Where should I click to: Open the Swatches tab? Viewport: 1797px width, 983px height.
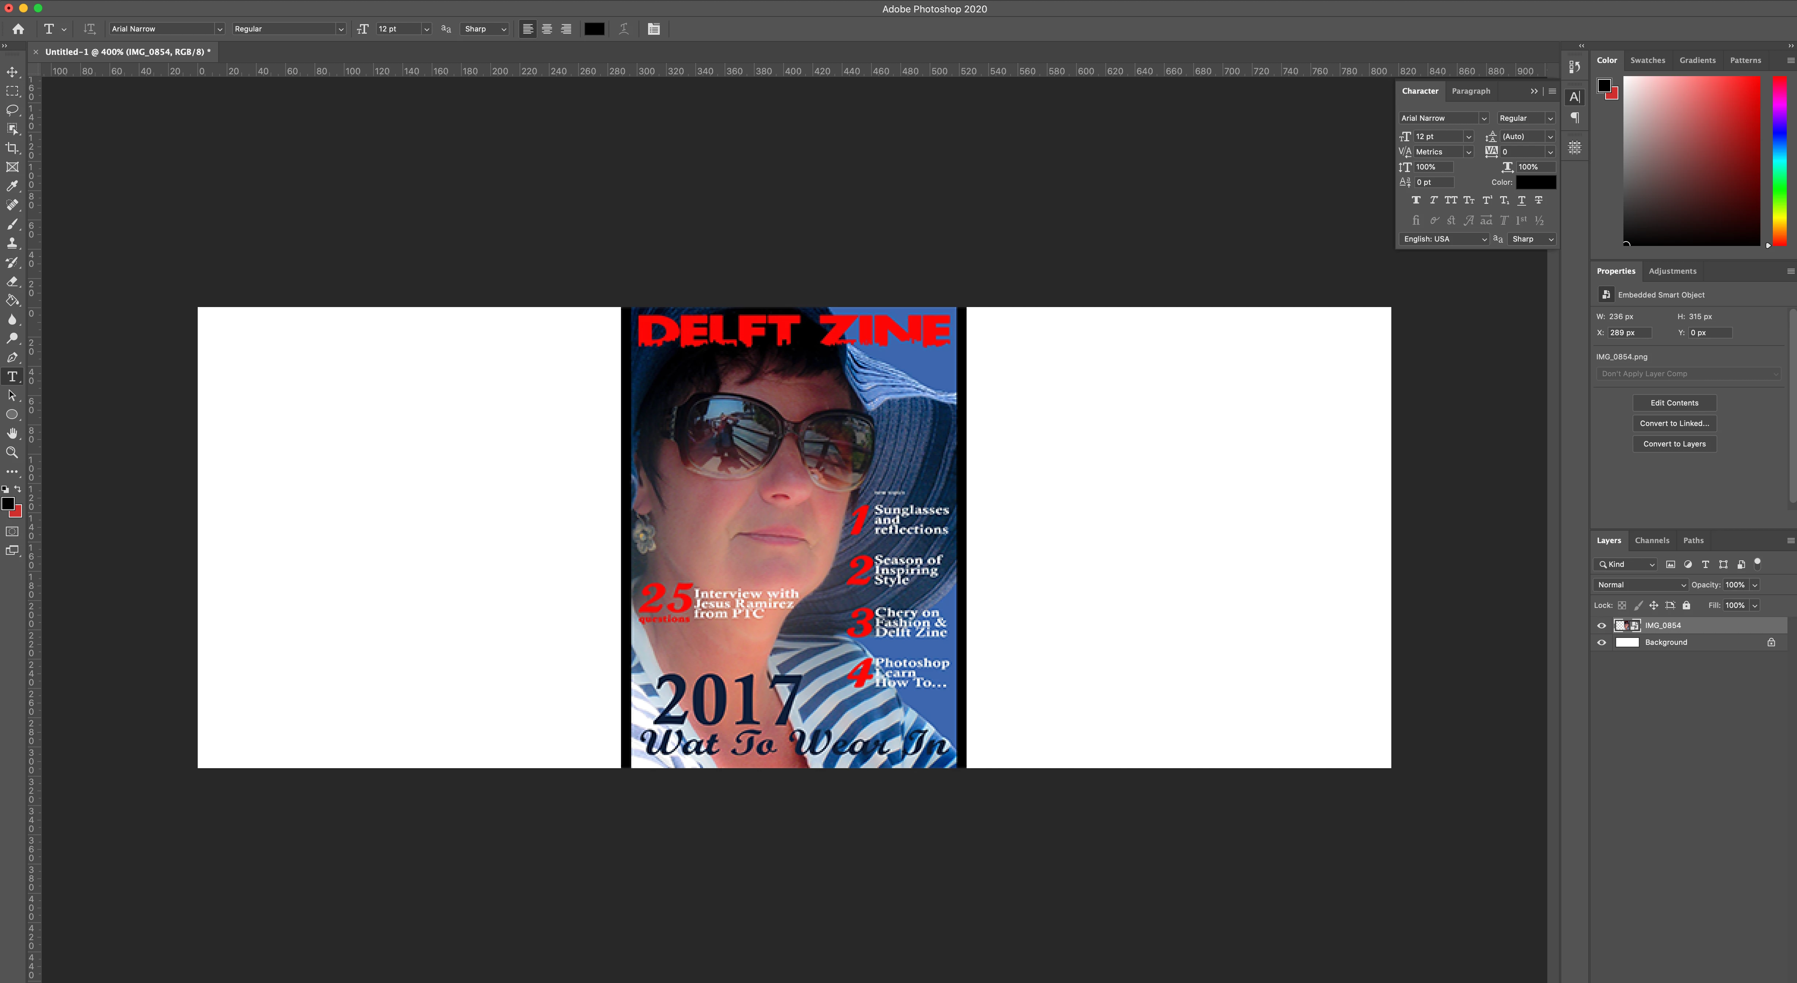coord(1647,60)
